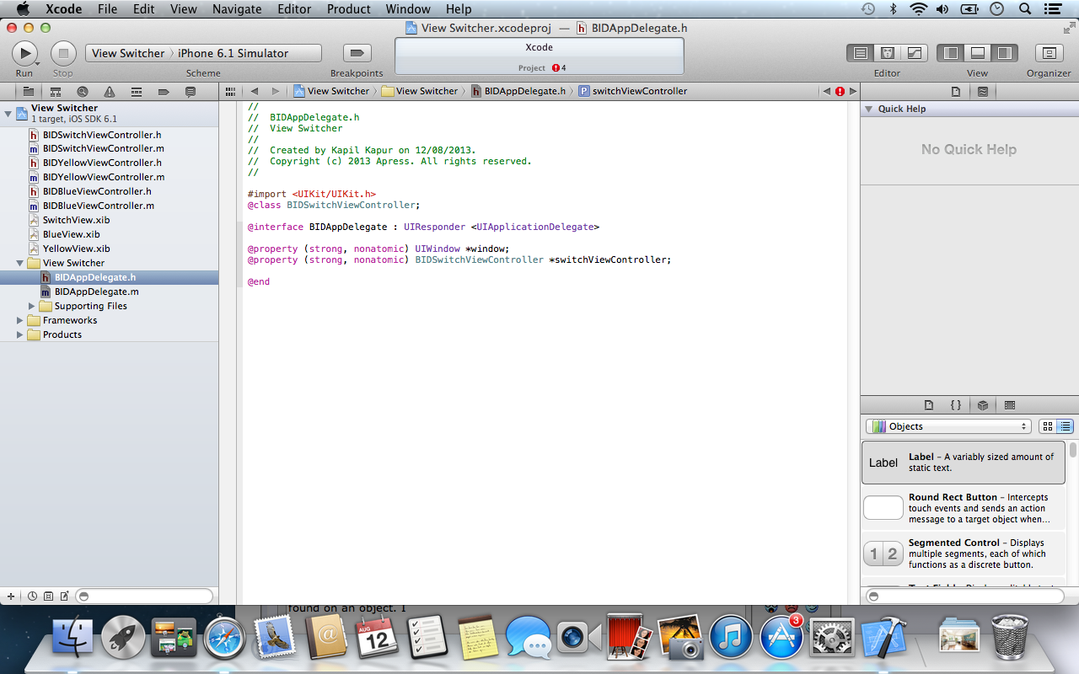Open the Organizer window
Image resolution: width=1079 pixels, height=674 pixels.
[1049, 53]
